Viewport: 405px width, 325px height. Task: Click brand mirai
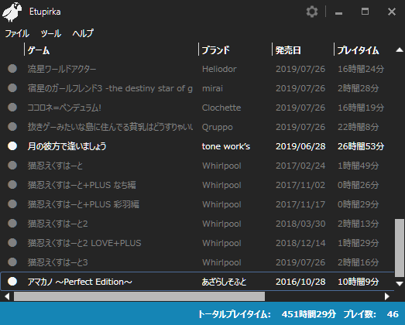[x=212, y=88]
